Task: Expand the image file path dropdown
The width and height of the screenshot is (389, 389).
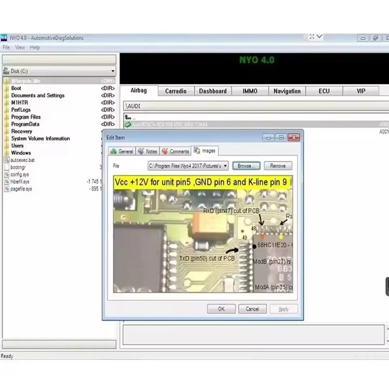Action: pos(225,166)
